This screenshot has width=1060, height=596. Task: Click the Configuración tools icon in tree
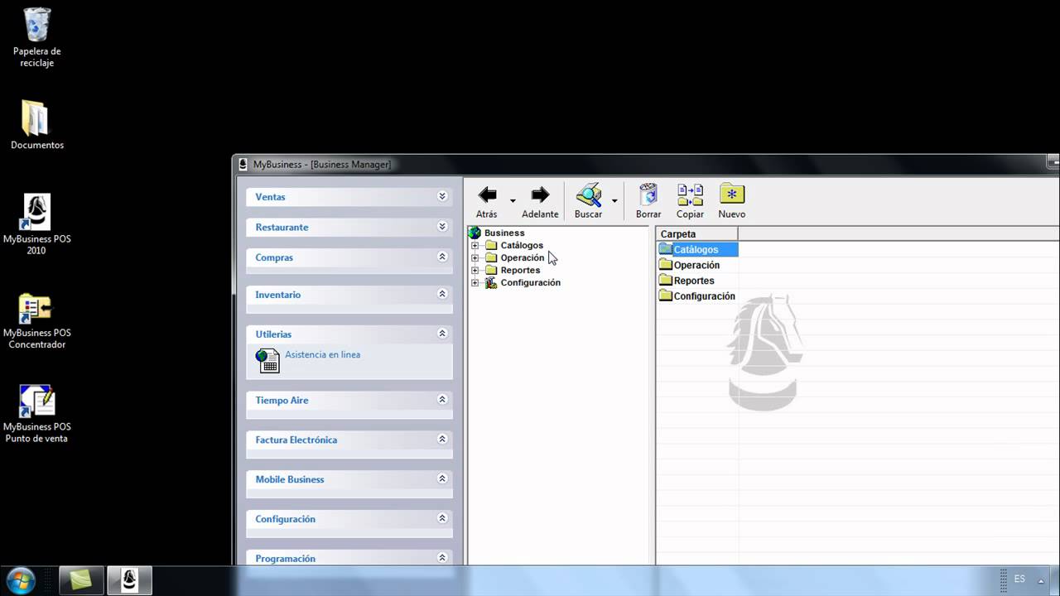(490, 282)
